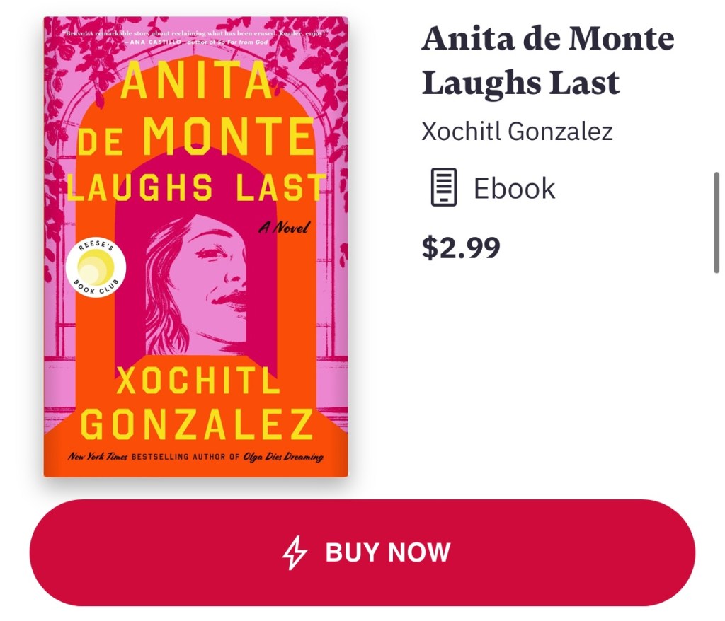Open author Xochitl Gonzalez's page
The image size is (725, 621).
click(x=517, y=132)
